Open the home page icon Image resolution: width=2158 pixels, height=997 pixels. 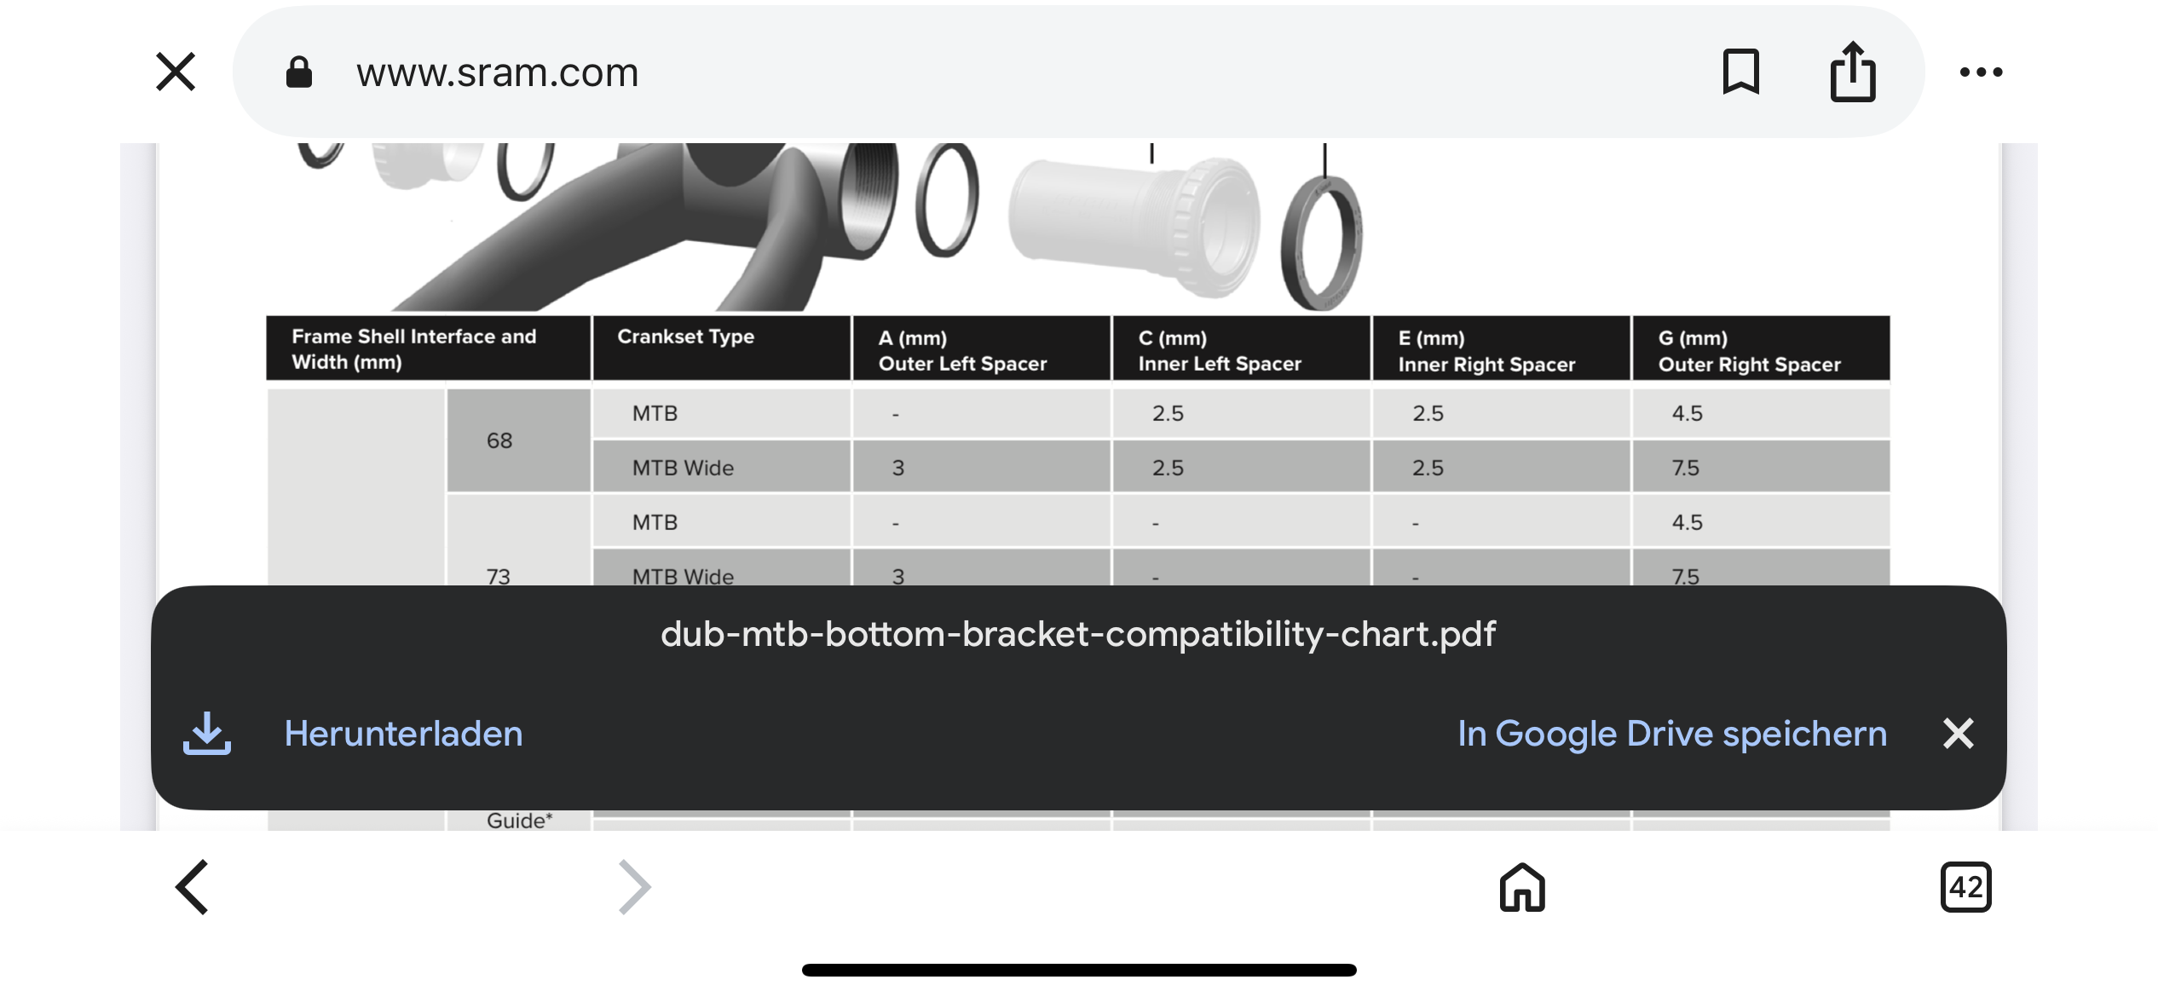click(1522, 887)
